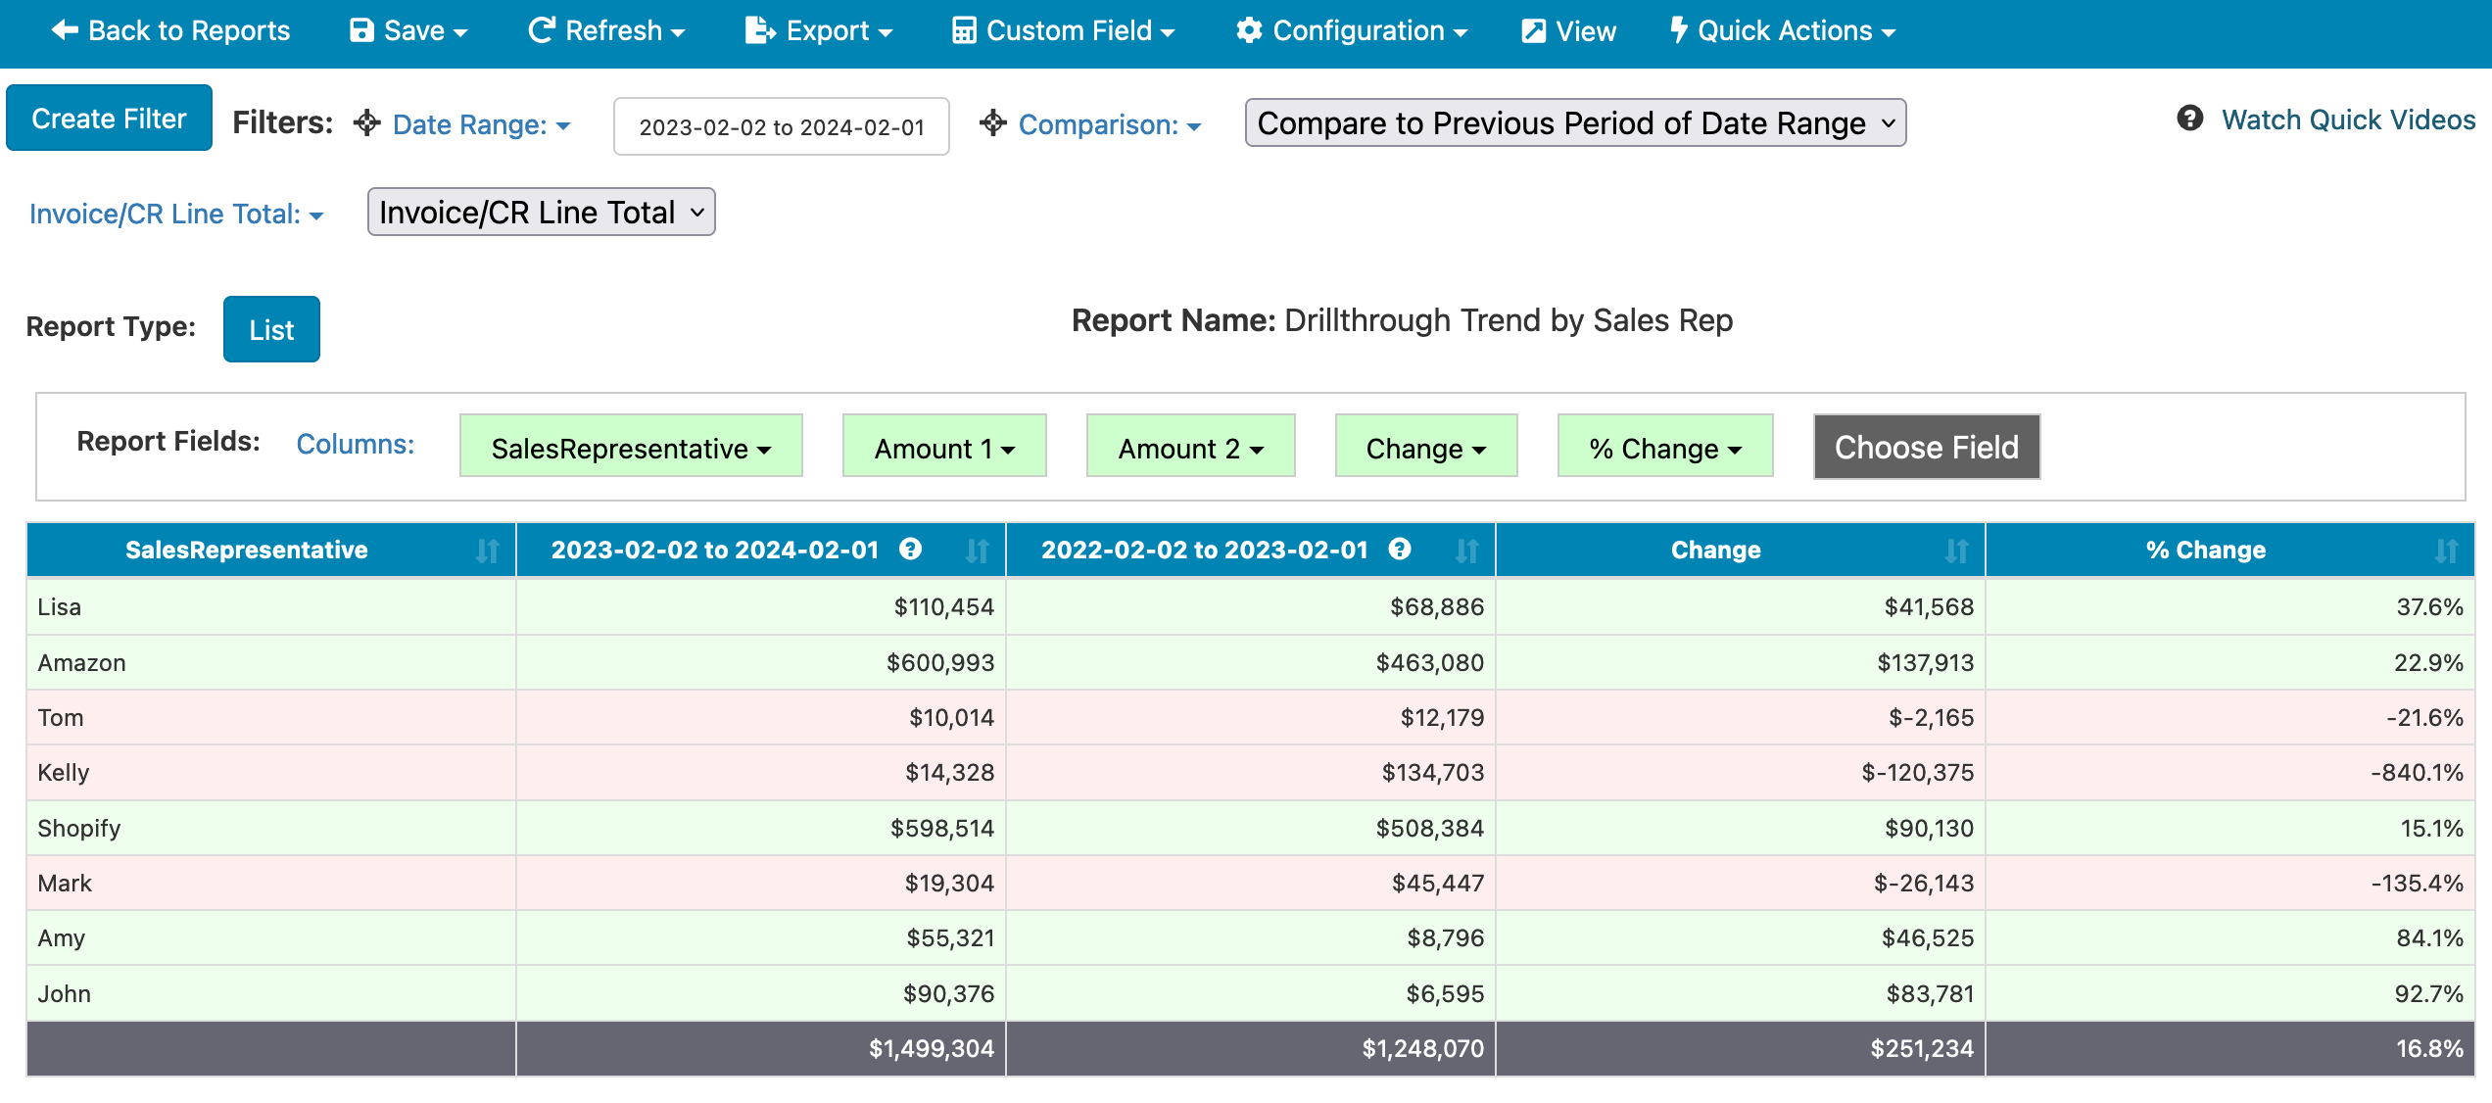
Task: Click the sort arrows in Change column header
Action: click(x=1956, y=551)
